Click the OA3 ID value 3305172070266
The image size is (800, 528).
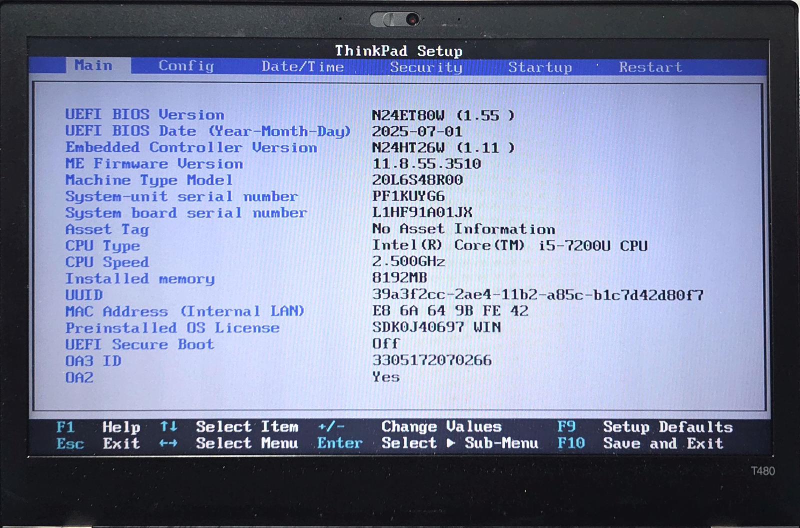[432, 360]
